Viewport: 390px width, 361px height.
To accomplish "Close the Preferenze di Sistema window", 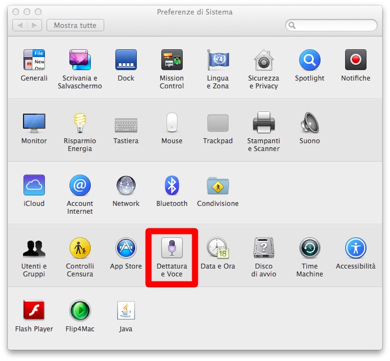I will pos(16,12).
